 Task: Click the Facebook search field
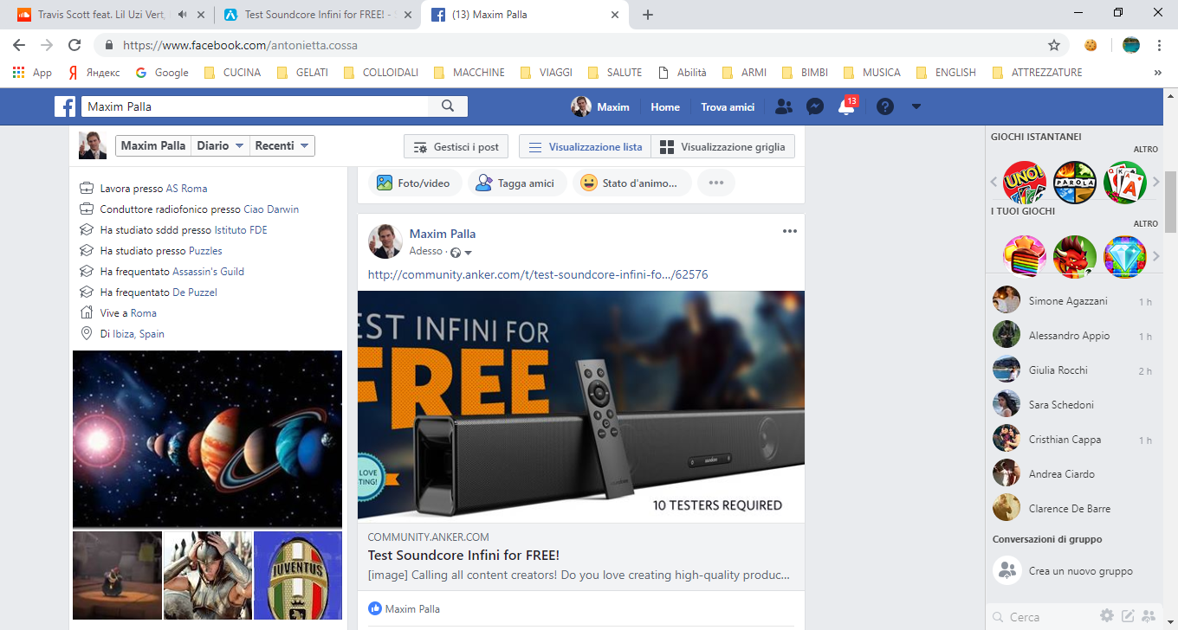(x=256, y=106)
